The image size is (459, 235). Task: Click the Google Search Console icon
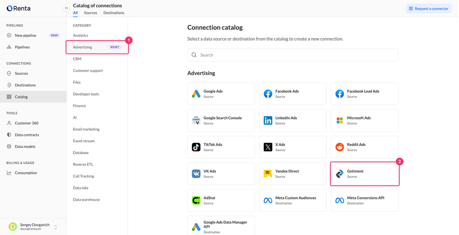click(x=196, y=120)
